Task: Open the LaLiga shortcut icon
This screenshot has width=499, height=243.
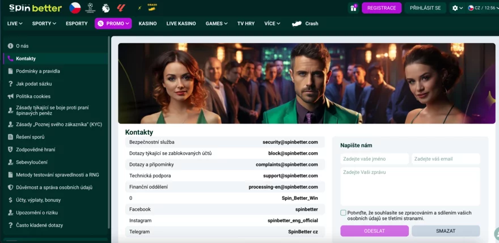Action: tap(121, 8)
